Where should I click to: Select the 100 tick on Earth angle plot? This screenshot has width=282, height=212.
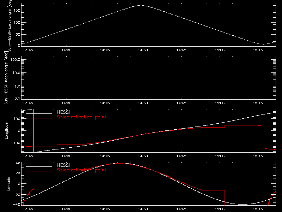tap(17, 22)
